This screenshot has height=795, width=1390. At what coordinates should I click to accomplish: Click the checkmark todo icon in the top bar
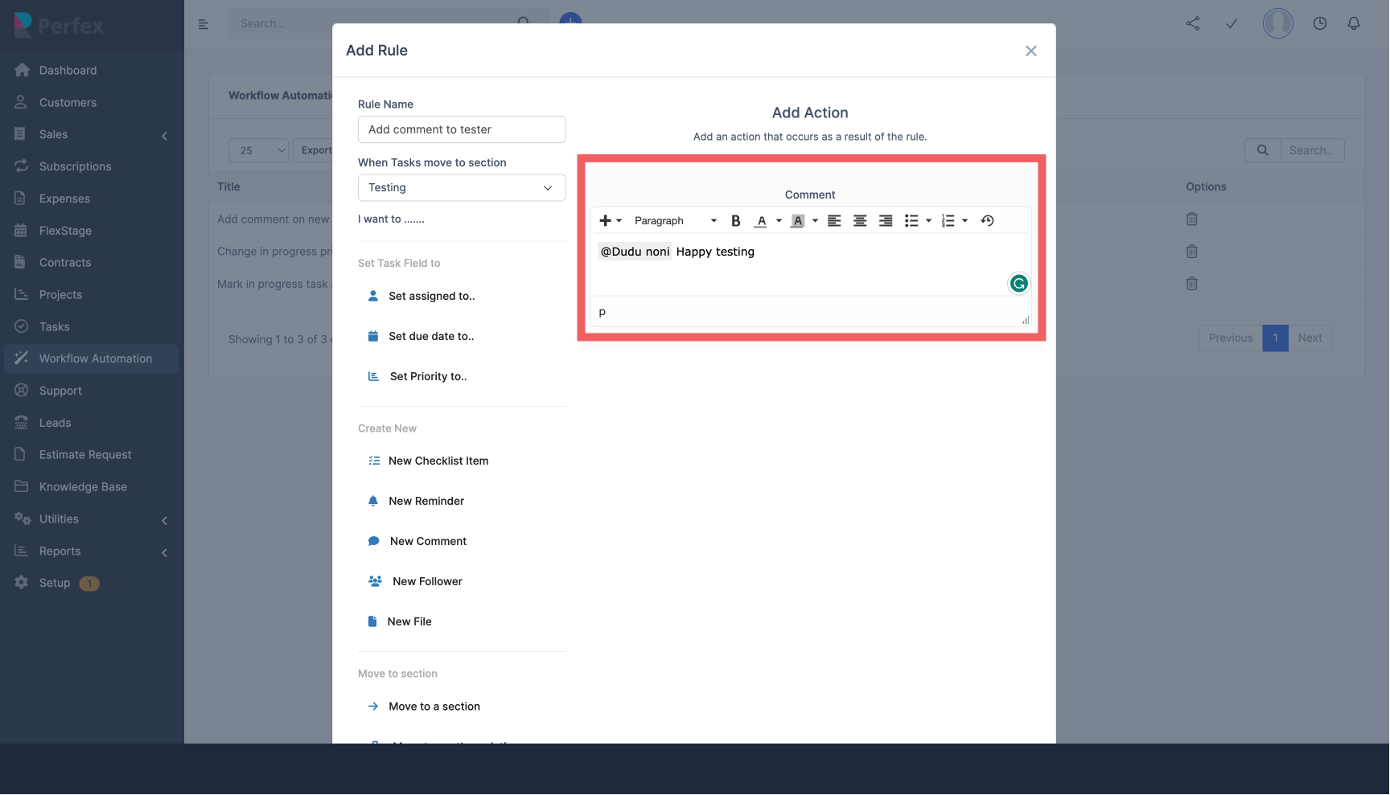click(1232, 23)
